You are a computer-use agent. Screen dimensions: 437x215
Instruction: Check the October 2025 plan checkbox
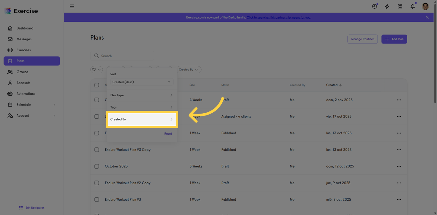click(97, 166)
